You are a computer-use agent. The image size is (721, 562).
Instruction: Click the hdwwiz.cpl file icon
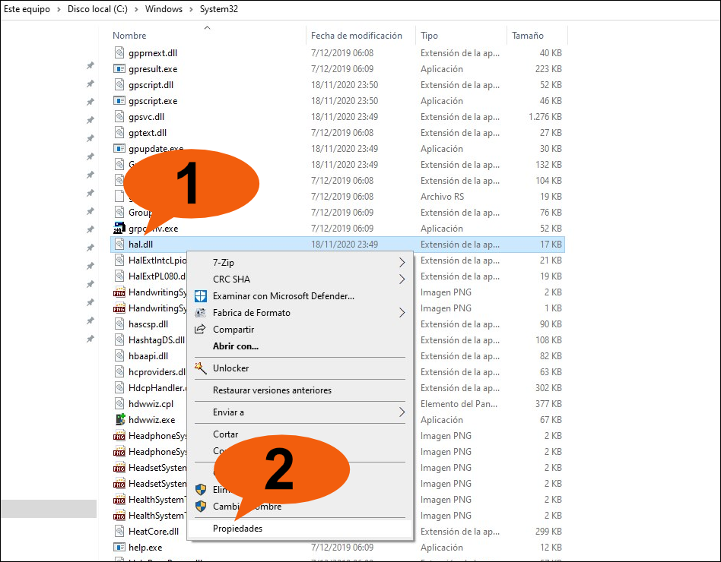[119, 403]
